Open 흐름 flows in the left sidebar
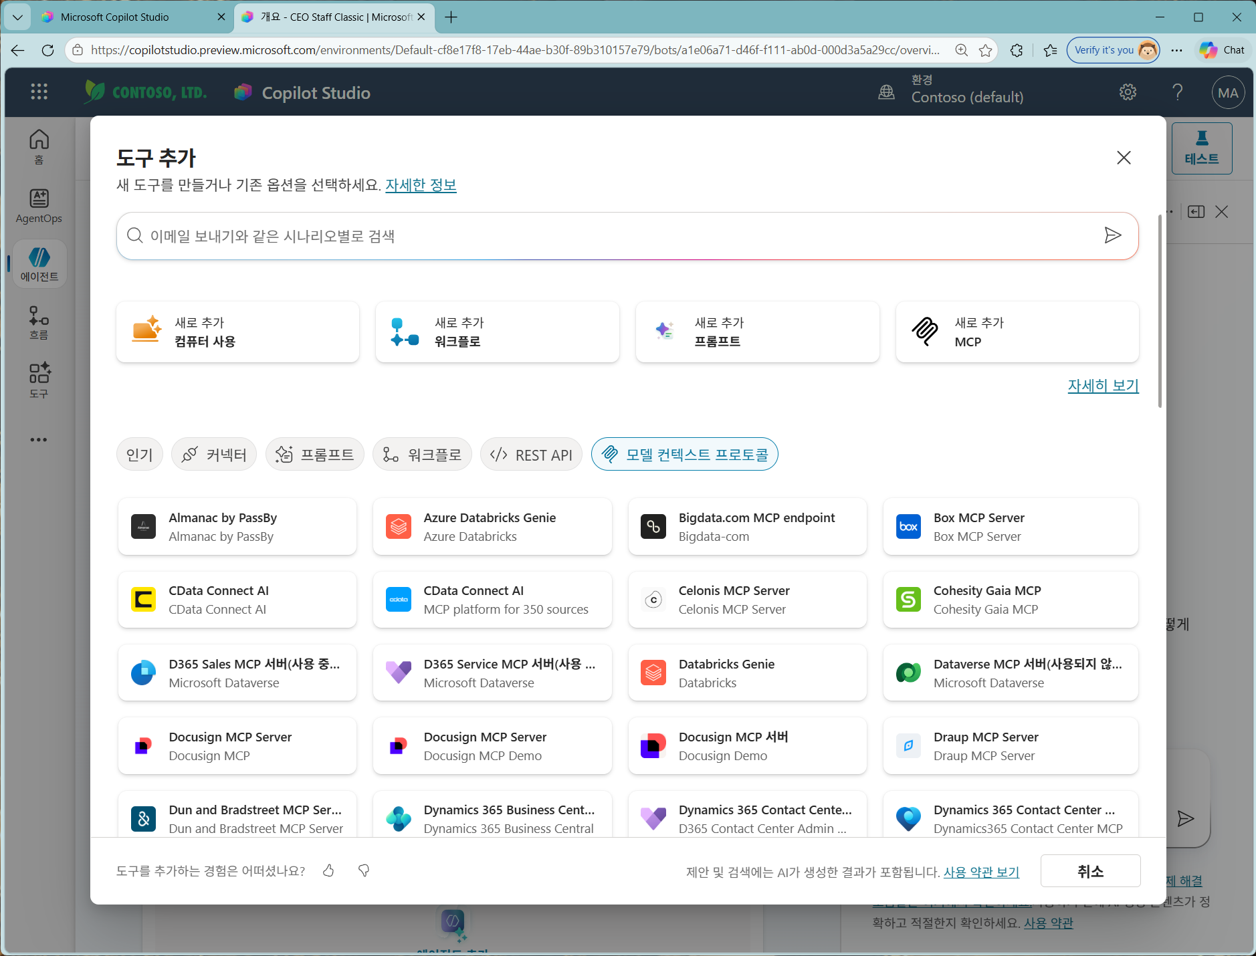The image size is (1256, 956). pyautogui.click(x=39, y=323)
